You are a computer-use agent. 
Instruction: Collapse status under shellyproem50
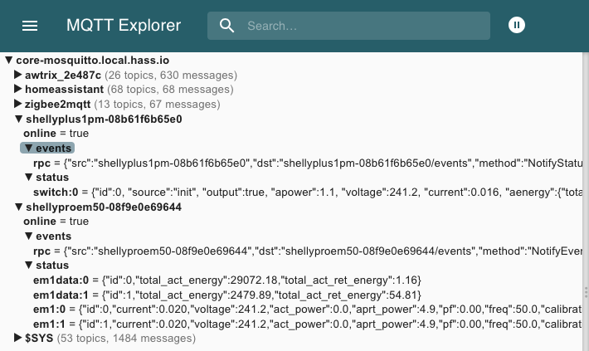point(28,265)
